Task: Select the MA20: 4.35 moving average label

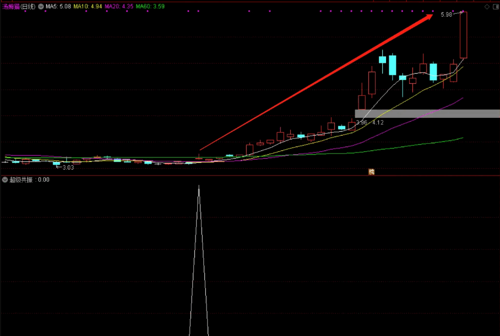Action: click(119, 7)
